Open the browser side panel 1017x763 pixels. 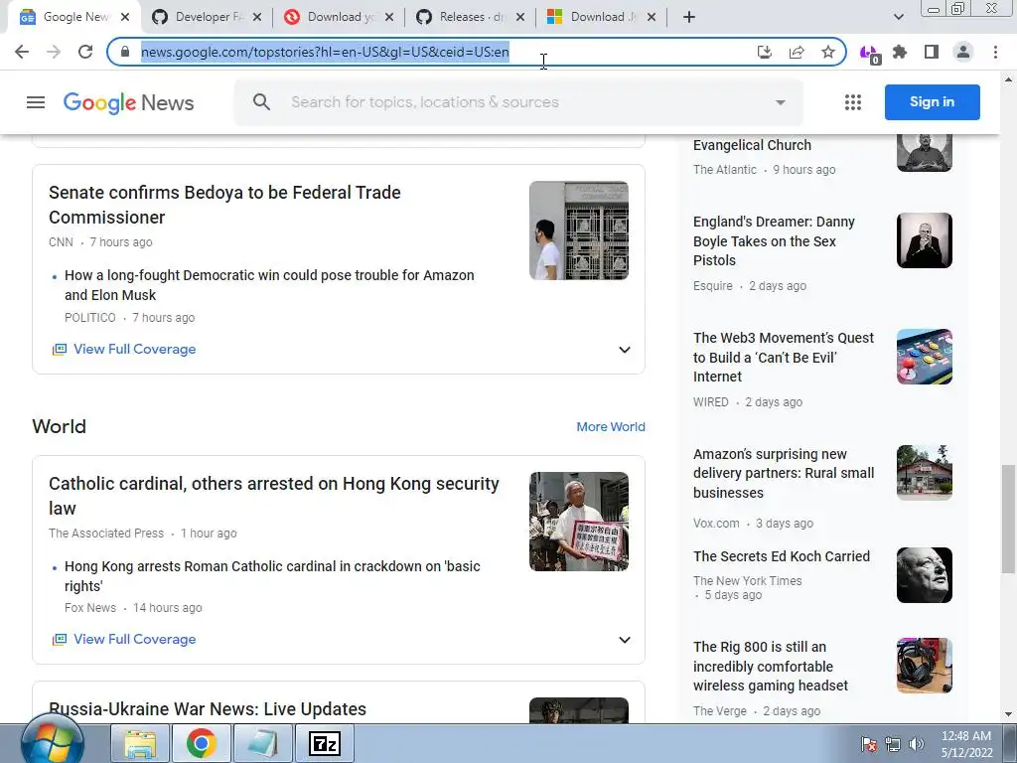coord(932,52)
